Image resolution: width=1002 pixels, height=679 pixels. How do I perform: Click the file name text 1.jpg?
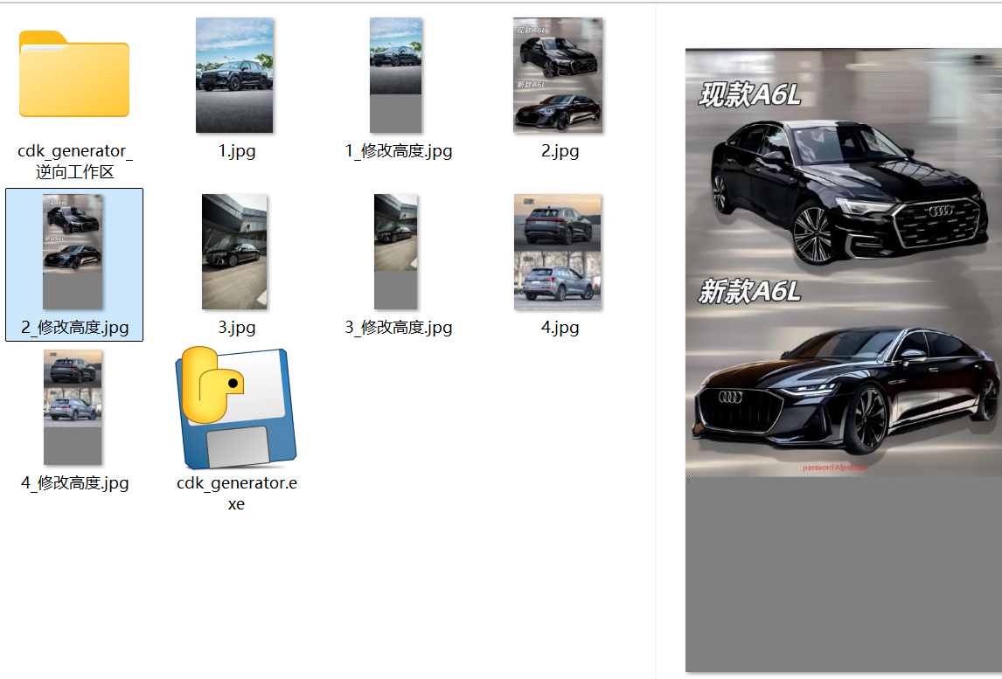[236, 151]
